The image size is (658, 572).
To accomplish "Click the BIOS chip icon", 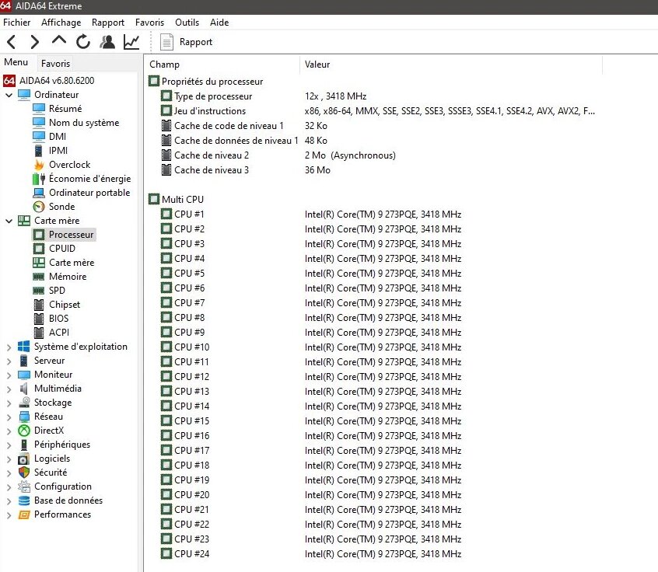I will [39, 319].
